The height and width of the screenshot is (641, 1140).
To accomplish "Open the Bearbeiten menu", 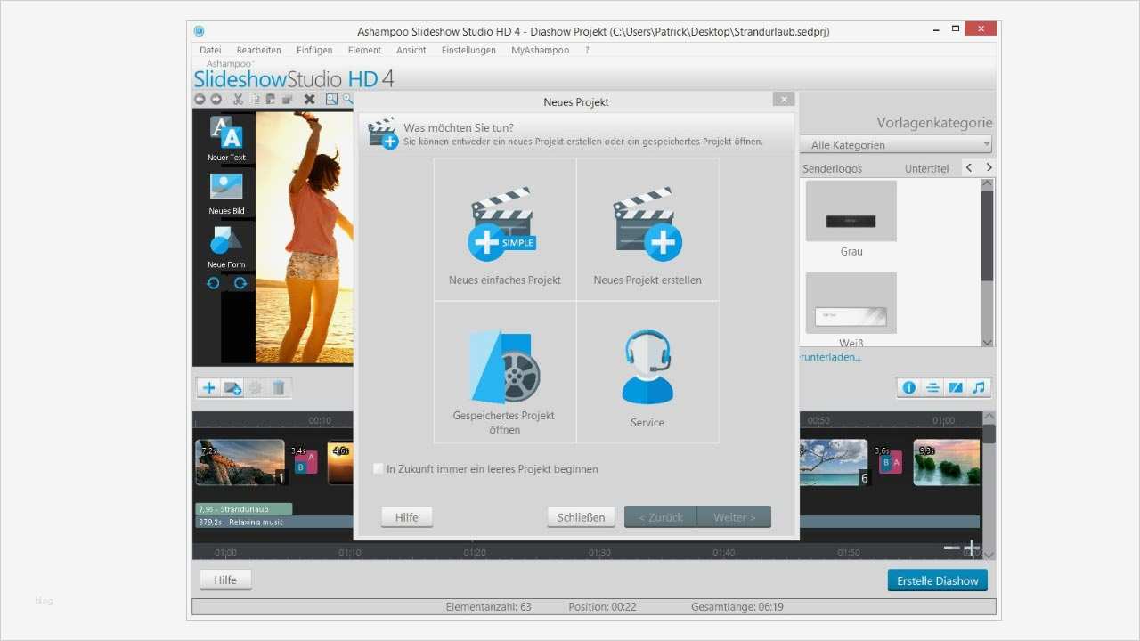I will 258,50.
